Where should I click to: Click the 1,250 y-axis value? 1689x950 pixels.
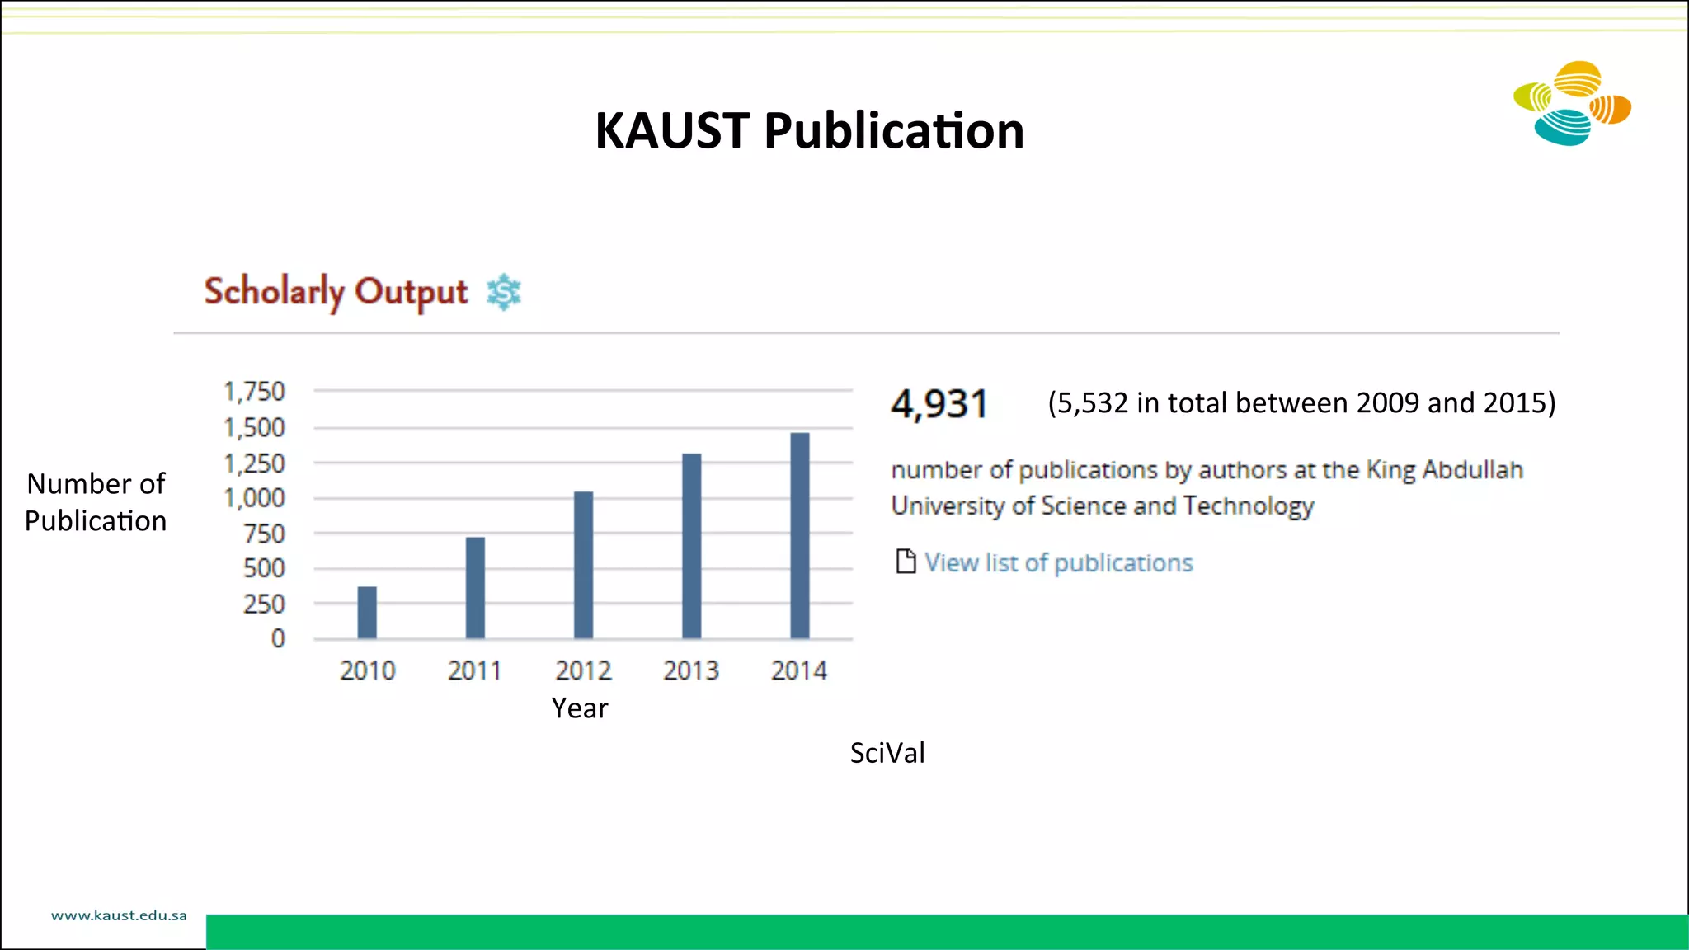click(x=254, y=463)
